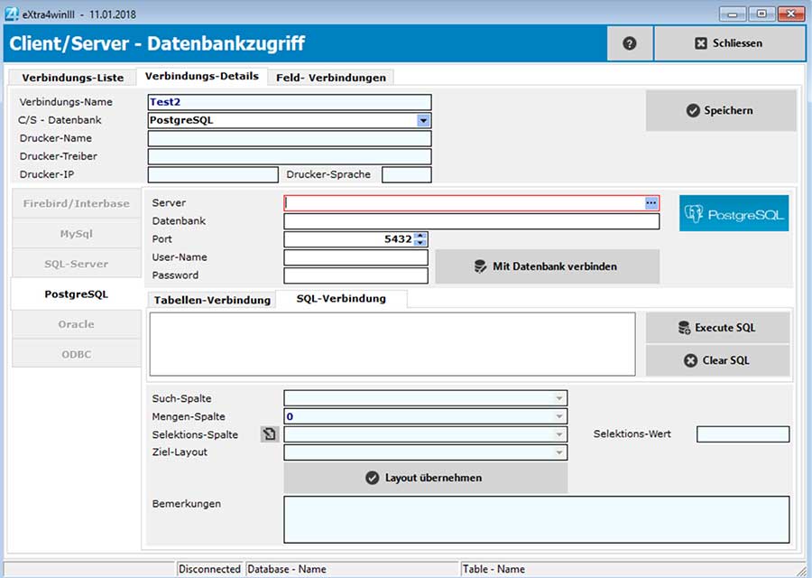
Task: Click Layout übernehmen button
Action: click(x=425, y=478)
